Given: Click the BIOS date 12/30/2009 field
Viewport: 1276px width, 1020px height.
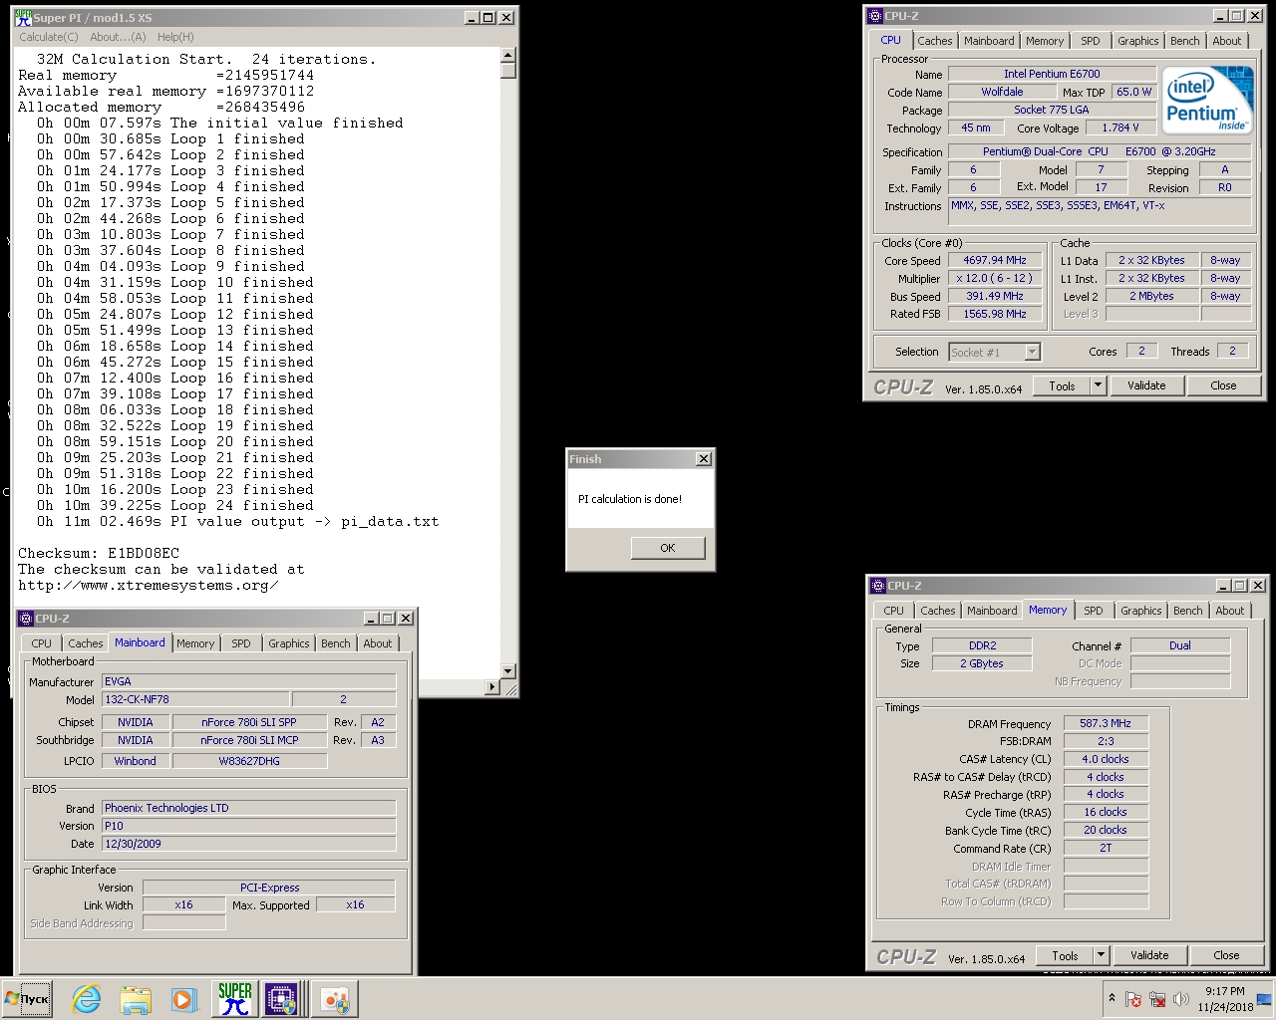Looking at the screenshot, I should 249,844.
